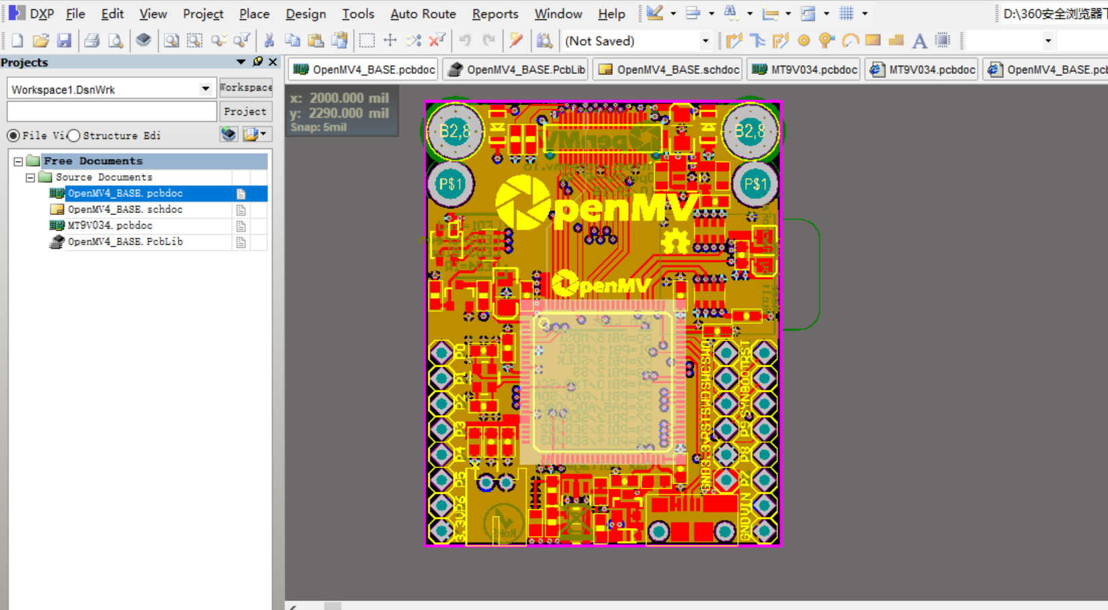This screenshot has height=610, width=1108.
Task: Click the project search input field
Action: pos(112,112)
